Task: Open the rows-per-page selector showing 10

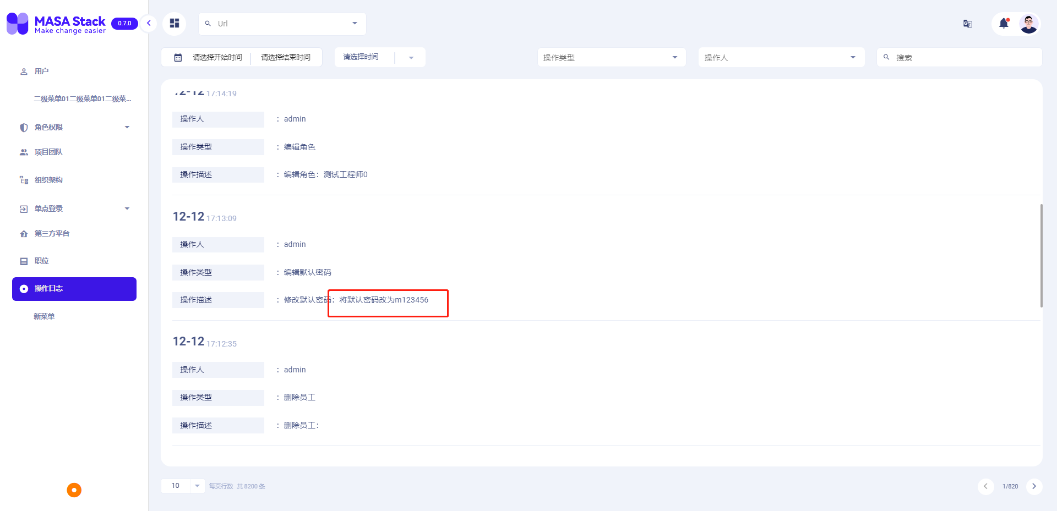Action: 183,486
